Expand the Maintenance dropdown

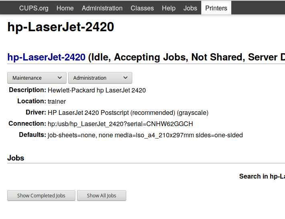37,78
